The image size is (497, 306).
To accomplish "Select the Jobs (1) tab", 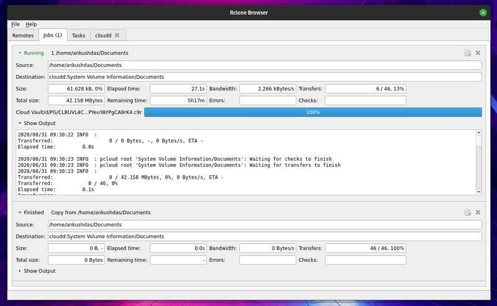I will pos(52,35).
